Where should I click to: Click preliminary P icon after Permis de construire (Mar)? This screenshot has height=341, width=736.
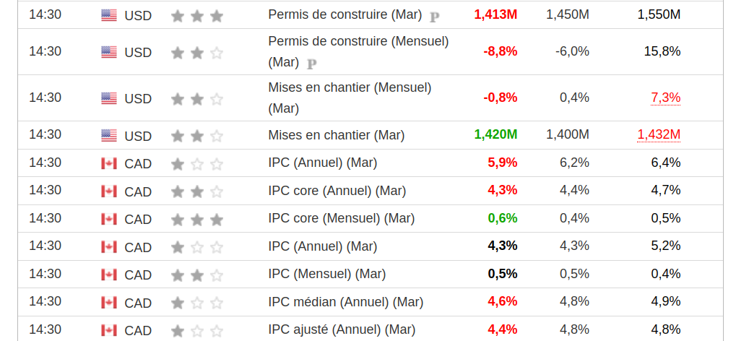pos(434,16)
